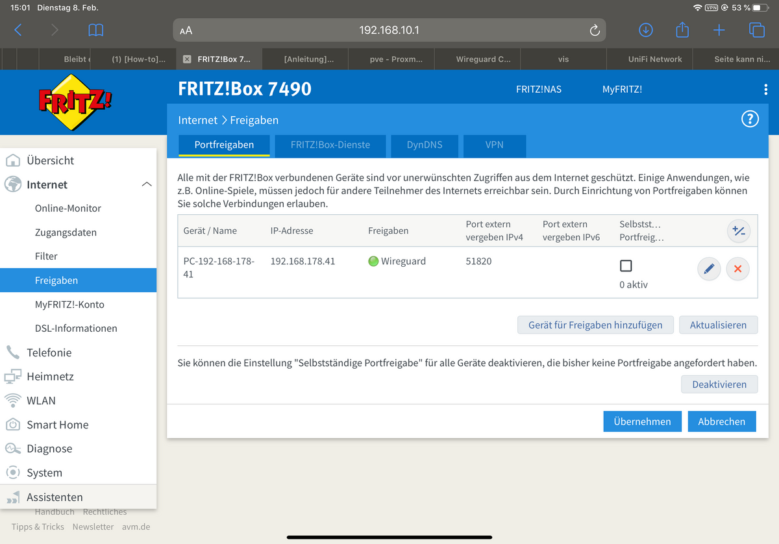Open Newsletter footer link
Viewport: 779px width, 544px height.
[x=93, y=526]
